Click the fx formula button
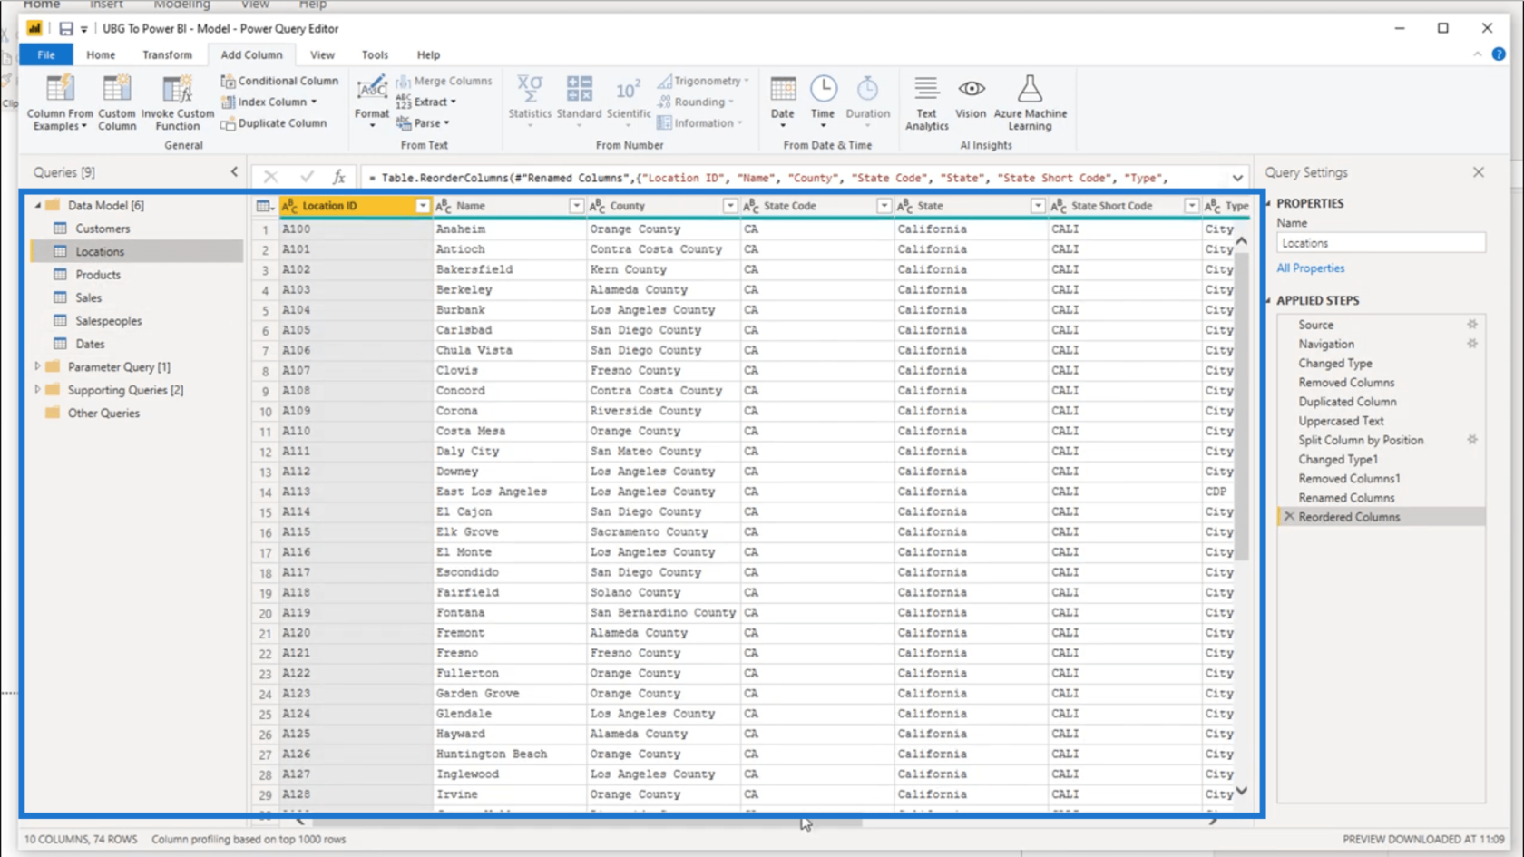 [x=338, y=178]
